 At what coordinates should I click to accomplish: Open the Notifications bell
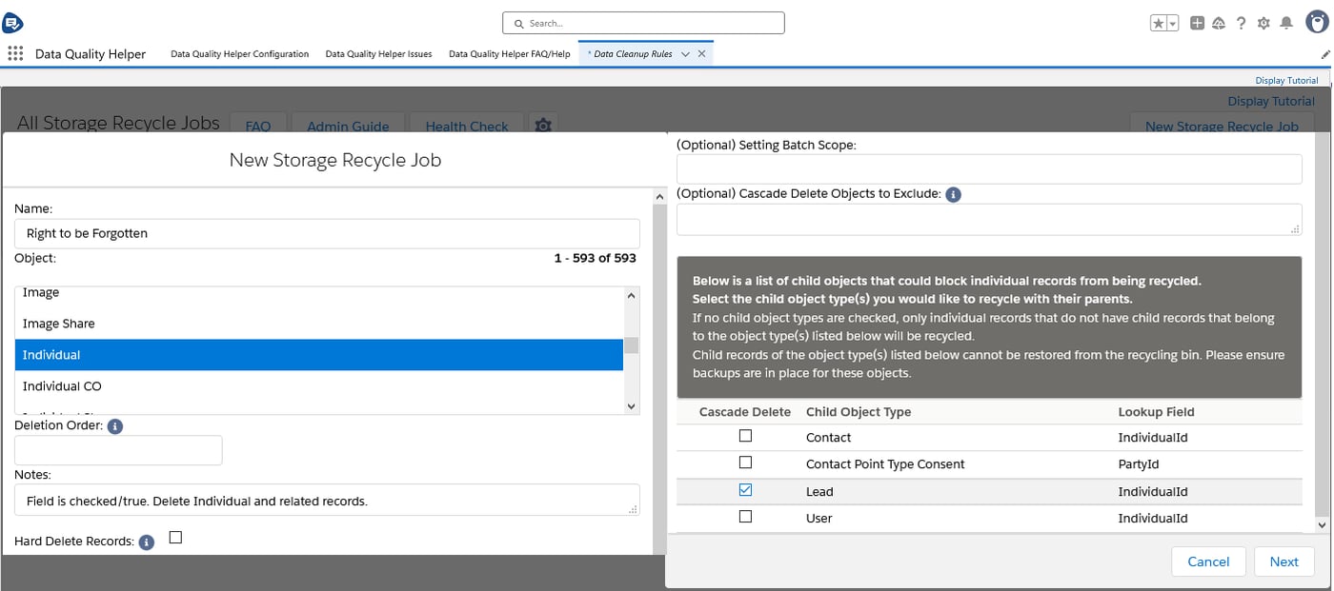(x=1286, y=24)
